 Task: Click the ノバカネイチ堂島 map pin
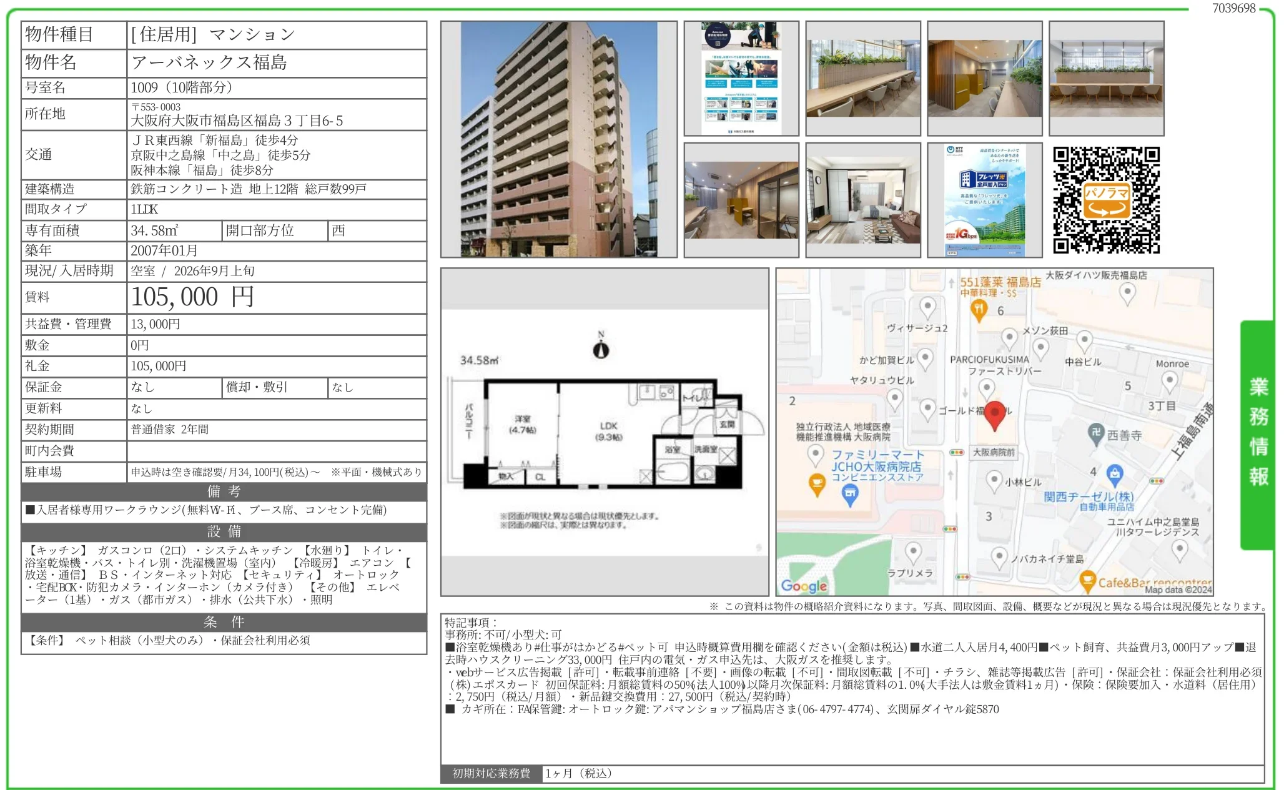[x=999, y=558]
